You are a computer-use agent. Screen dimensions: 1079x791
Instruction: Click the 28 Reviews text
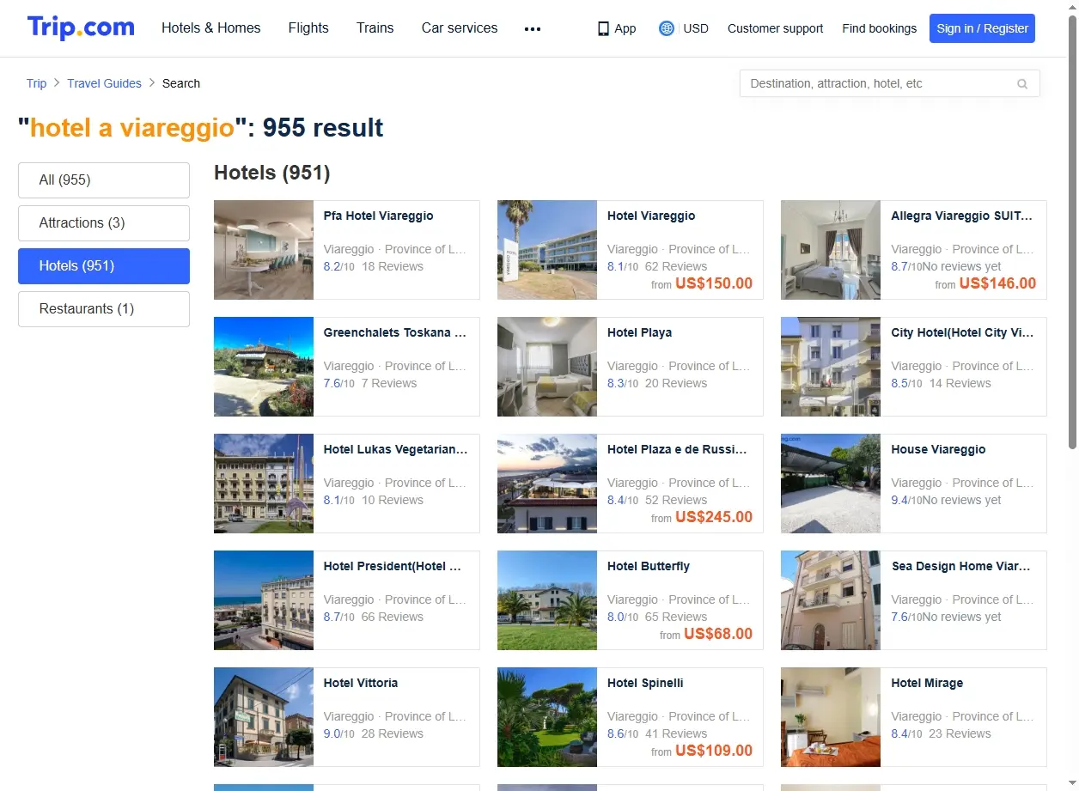click(393, 733)
